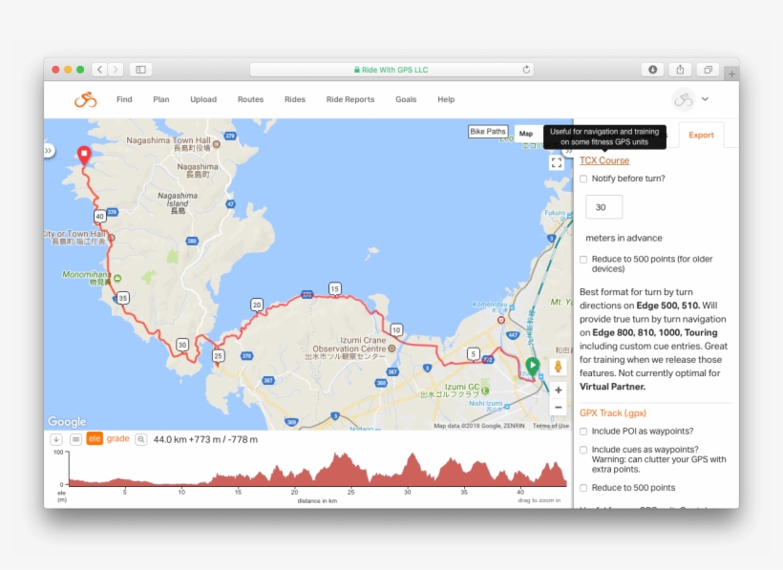
Task: Enable Reduce to 500 points for older devices
Action: tap(583, 260)
